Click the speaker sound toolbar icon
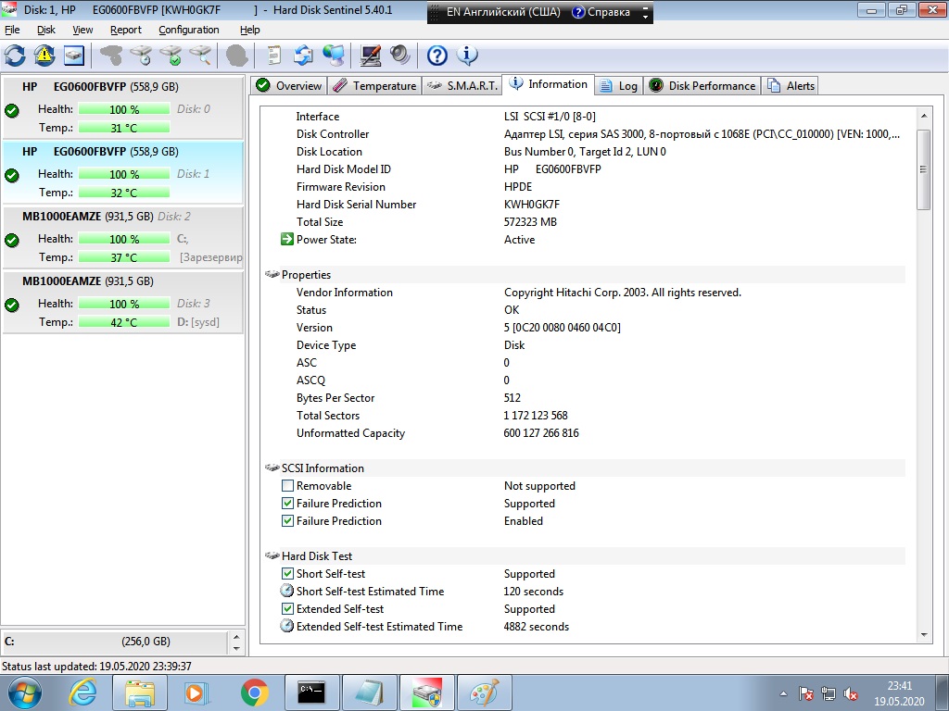Screen dimensions: 949x711 point(400,56)
